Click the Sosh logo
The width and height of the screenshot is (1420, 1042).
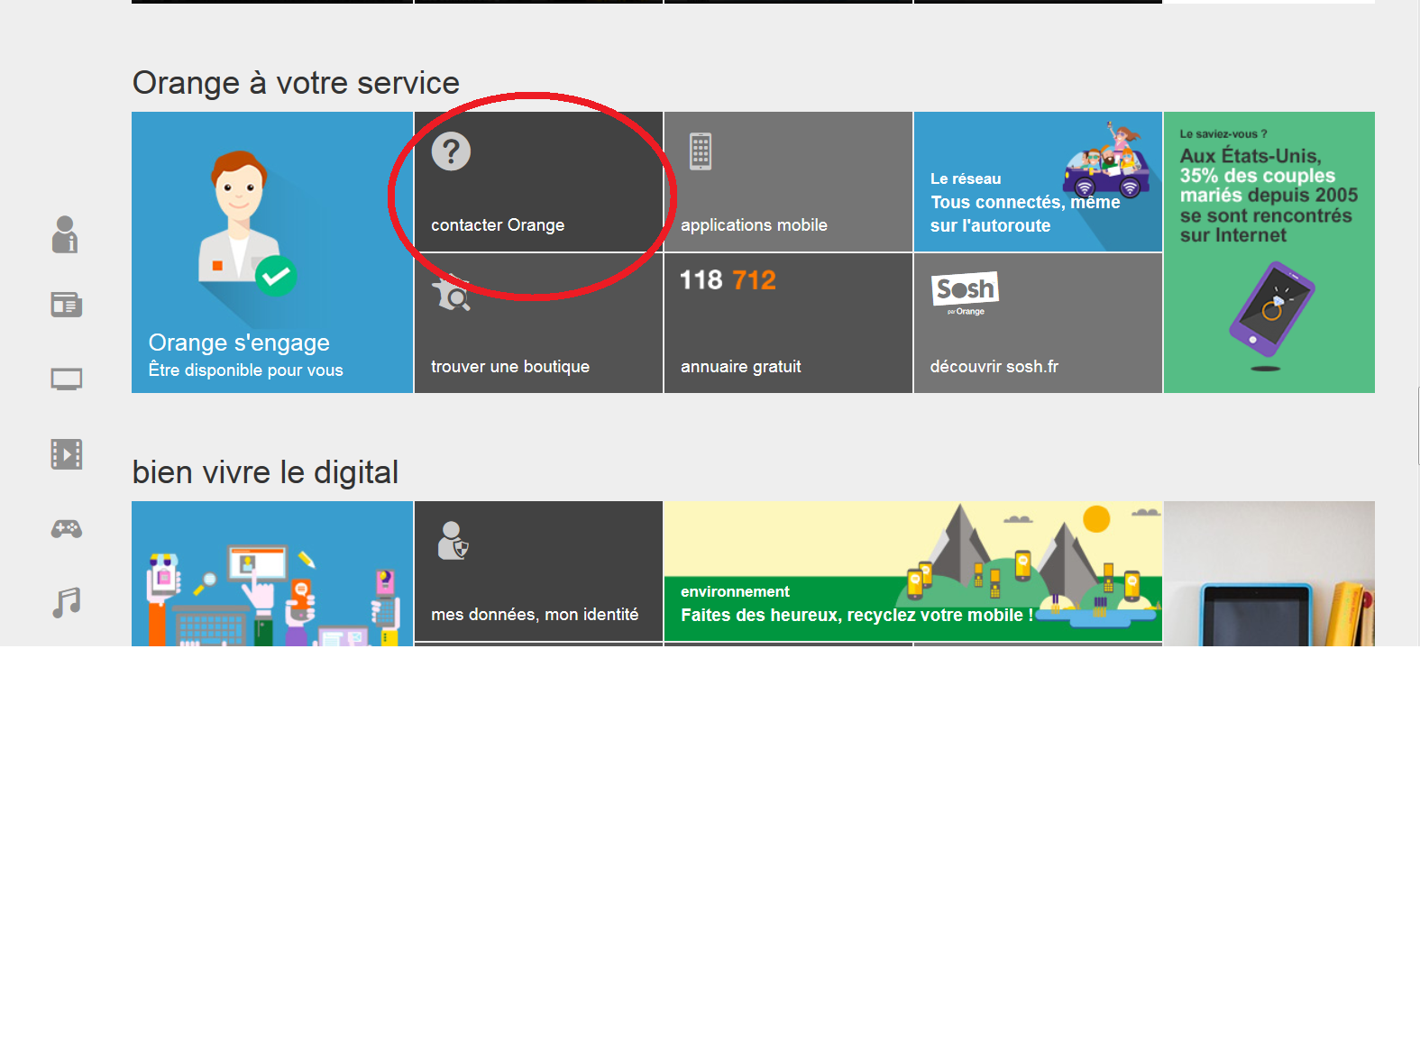coord(965,290)
